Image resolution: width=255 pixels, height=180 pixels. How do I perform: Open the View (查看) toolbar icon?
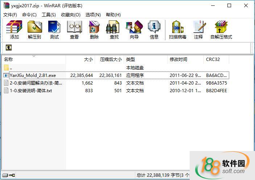tap(74, 30)
